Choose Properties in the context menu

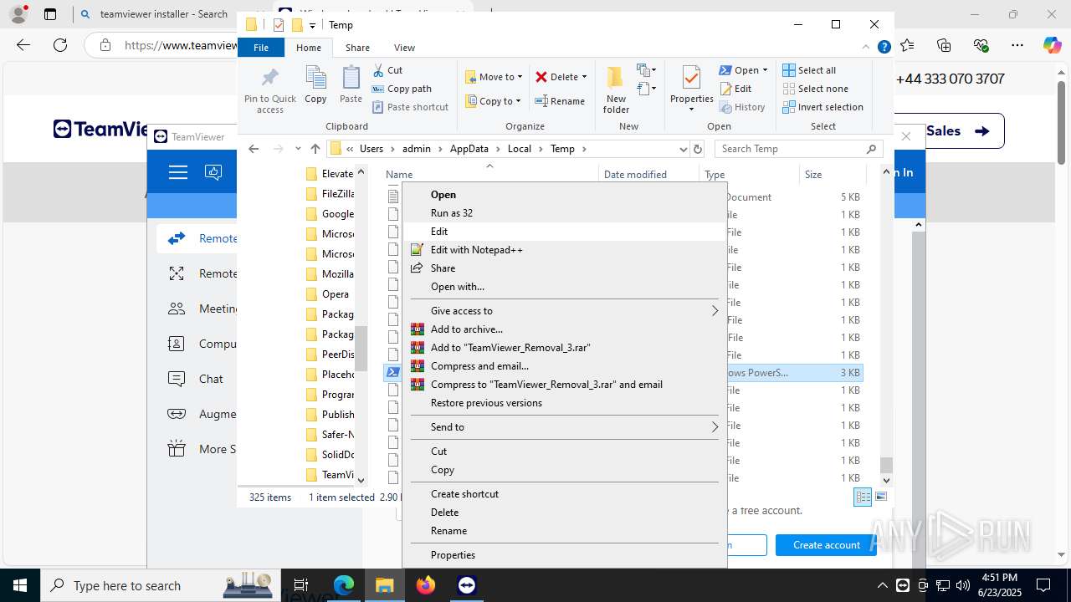tap(564, 554)
